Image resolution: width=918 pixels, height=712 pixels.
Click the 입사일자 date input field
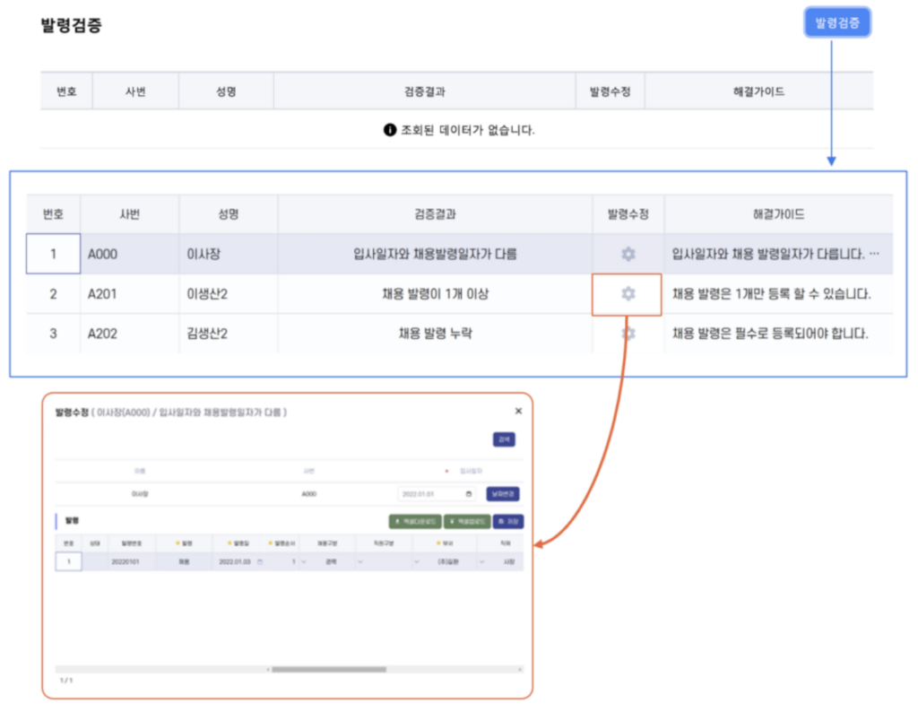click(430, 494)
